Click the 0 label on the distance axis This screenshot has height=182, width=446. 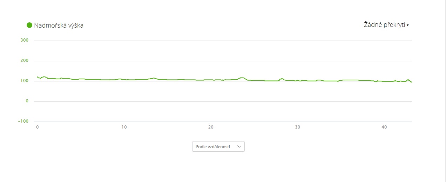click(37, 127)
